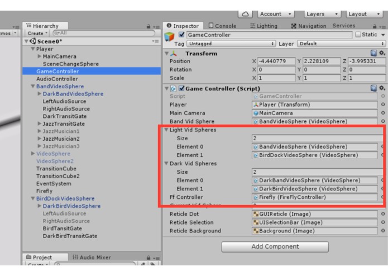Open the Transform component gear menu
Image resolution: width=388 pixels, height=276 pixels.
[382, 53]
